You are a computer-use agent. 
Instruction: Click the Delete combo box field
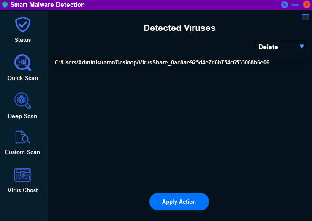click(x=277, y=47)
